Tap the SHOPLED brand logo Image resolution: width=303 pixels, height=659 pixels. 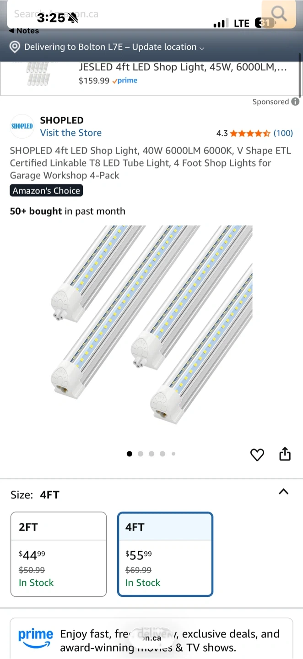22,126
